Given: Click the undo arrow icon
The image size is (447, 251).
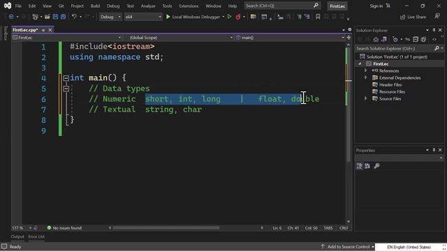Looking at the screenshot, I should coord(74,17).
